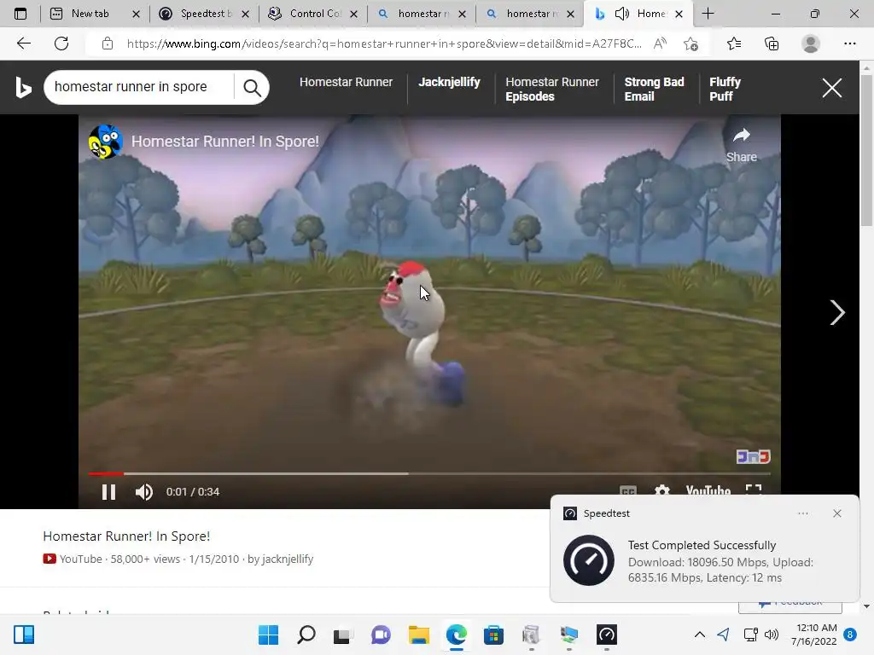Toggle closed captions in video player

click(x=628, y=491)
